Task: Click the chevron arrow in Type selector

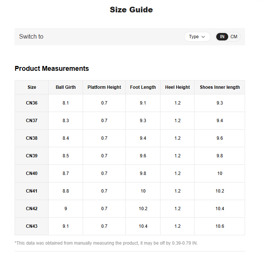Action: pyautogui.click(x=203, y=37)
